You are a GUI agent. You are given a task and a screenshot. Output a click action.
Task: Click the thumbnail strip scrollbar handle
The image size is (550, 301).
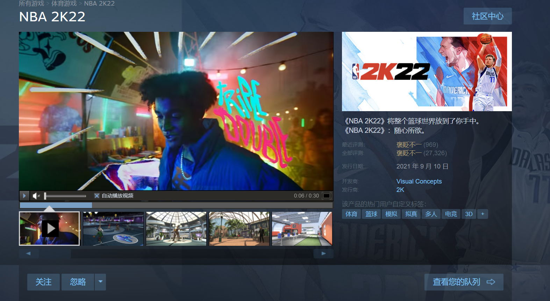[x=55, y=253]
